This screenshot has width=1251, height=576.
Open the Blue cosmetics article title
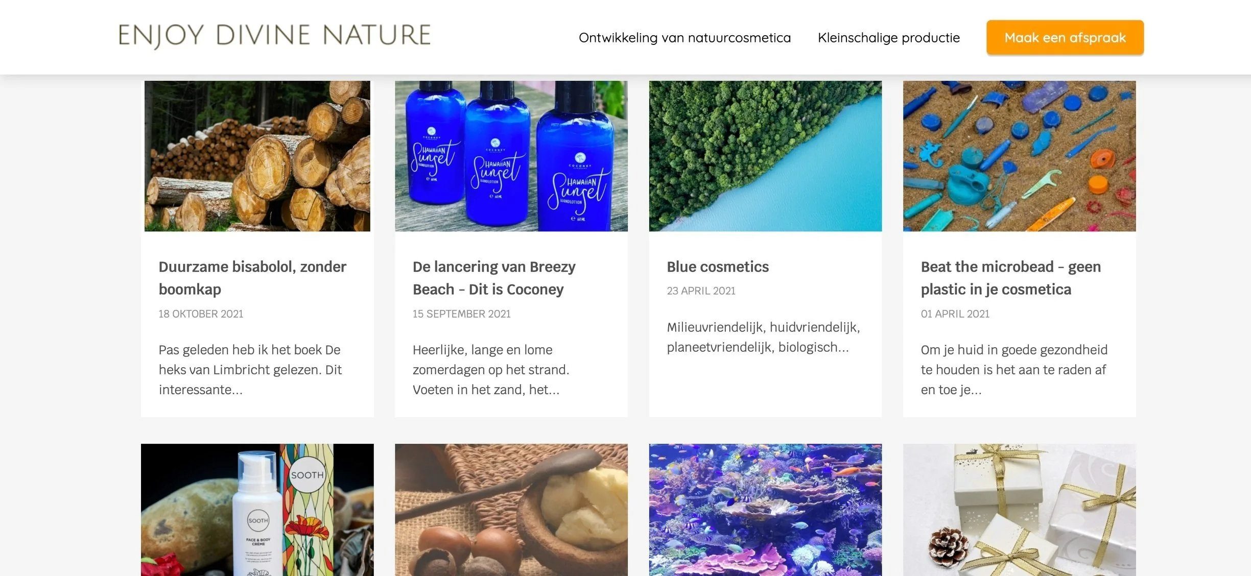coord(717,267)
